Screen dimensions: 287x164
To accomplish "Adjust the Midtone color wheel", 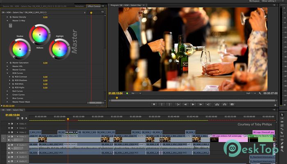I will pyautogui.click(x=40, y=34).
